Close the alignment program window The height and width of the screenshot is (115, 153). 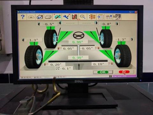[x=135, y=12]
